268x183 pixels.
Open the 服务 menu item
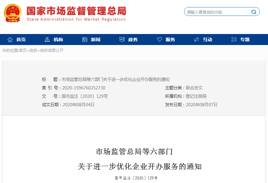pos(170,40)
